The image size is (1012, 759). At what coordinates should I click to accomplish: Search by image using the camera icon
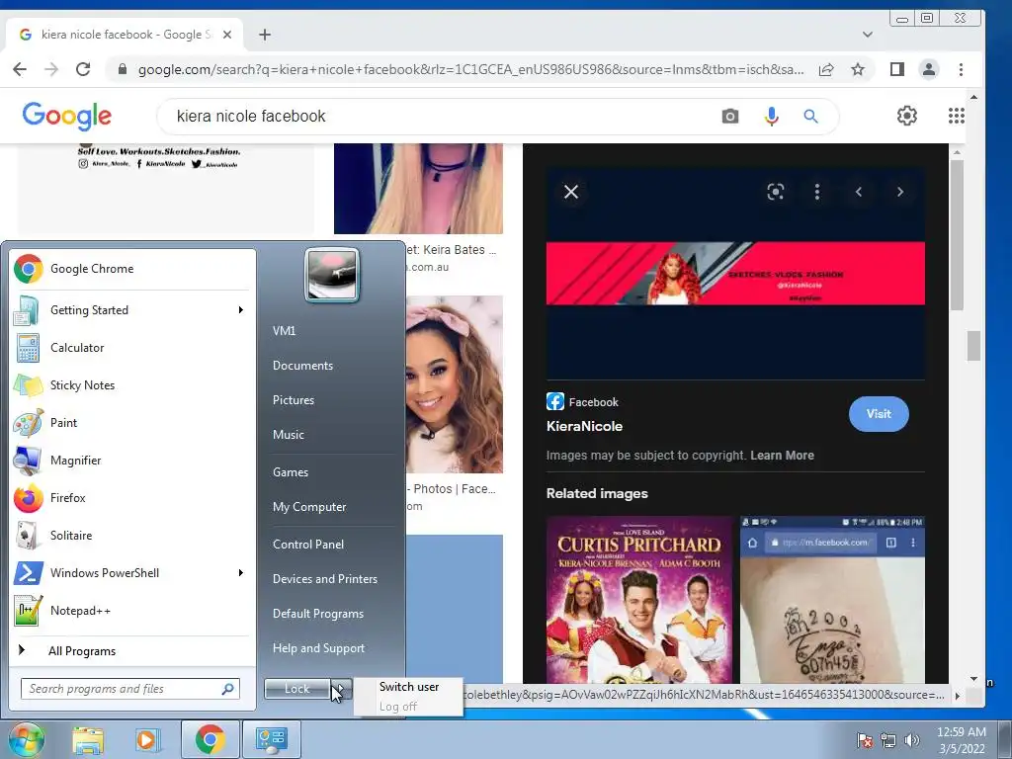730,117
